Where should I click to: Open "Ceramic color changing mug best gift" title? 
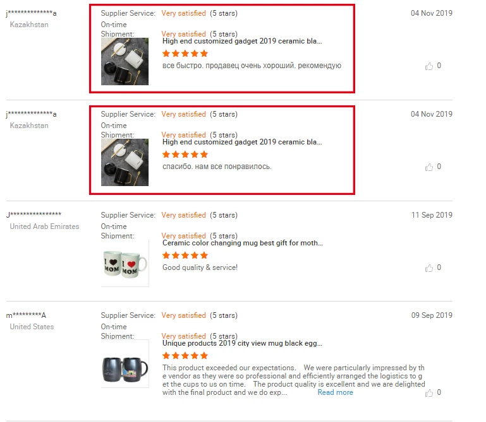[243, 243]
